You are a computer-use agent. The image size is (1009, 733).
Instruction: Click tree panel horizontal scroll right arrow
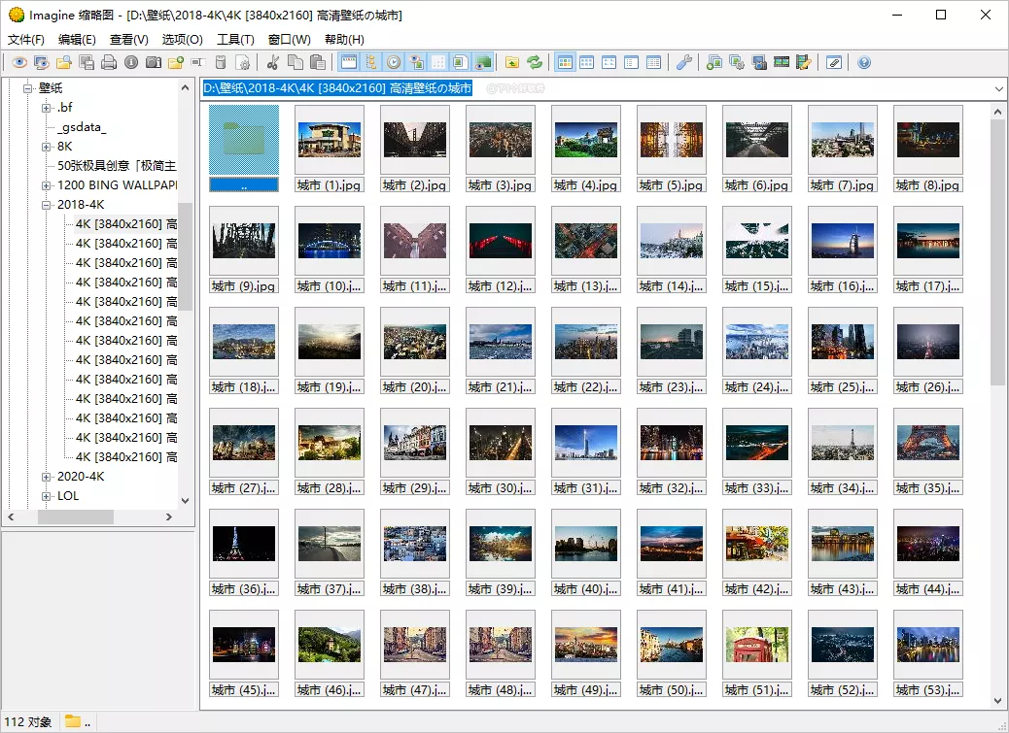[169, 517]
